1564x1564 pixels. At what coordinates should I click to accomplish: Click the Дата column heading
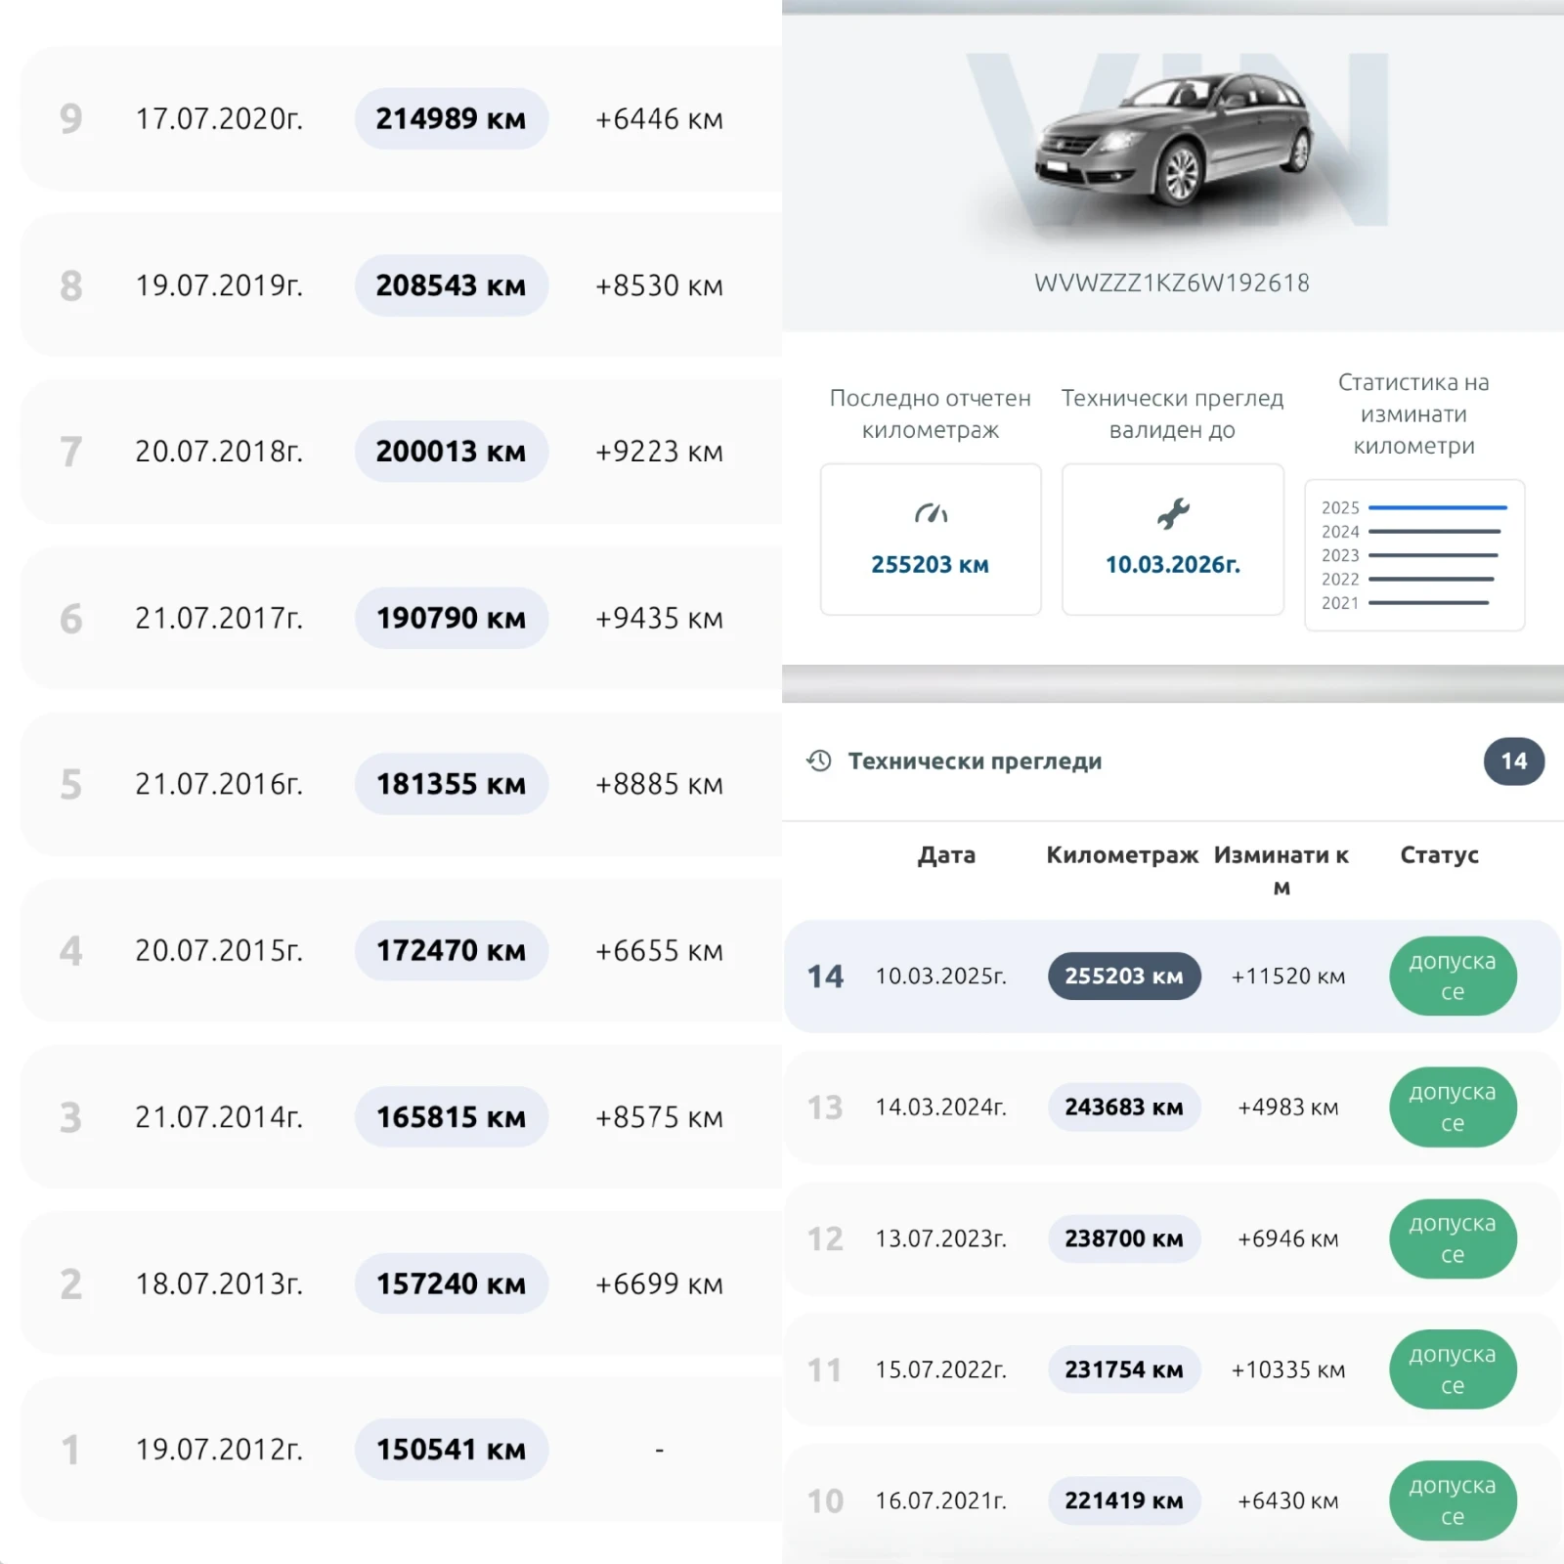point(946,854)
